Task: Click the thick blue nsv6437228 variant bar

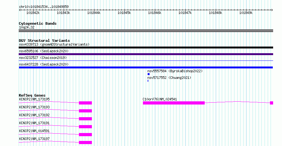Action: point(146,67)
